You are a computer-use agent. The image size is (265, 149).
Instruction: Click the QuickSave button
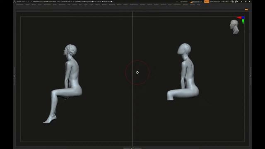coord(184,2)
